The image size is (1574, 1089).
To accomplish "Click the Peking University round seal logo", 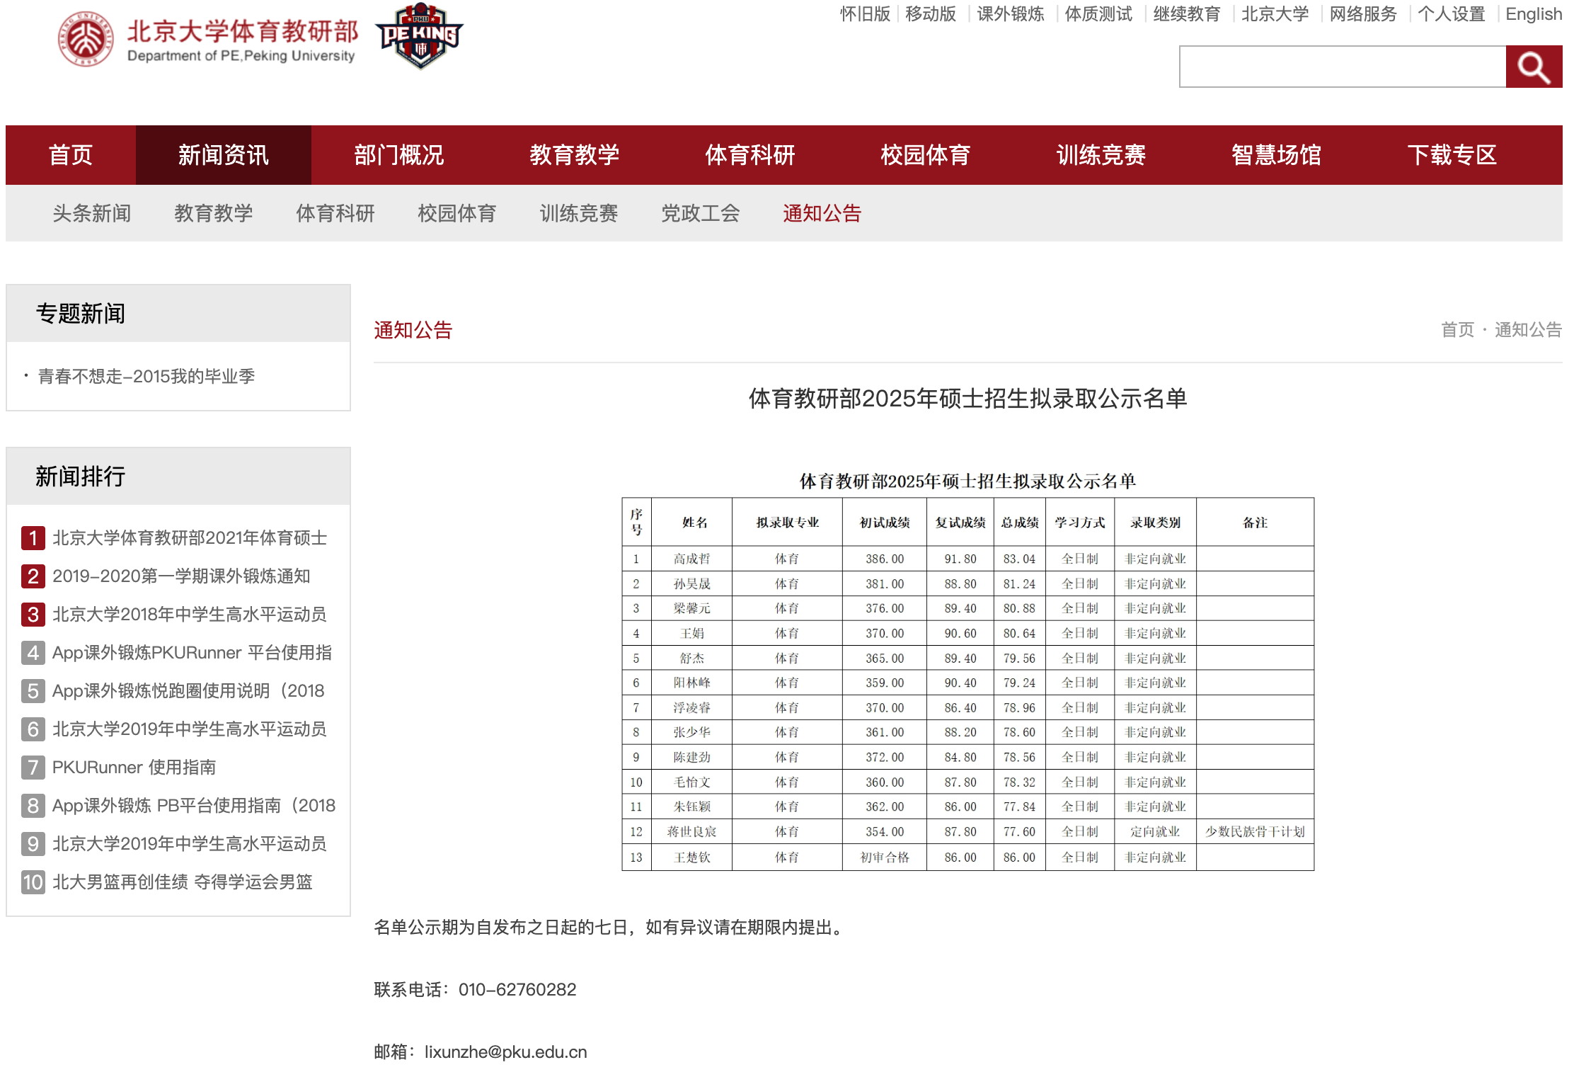I will (x=86, y=40).
